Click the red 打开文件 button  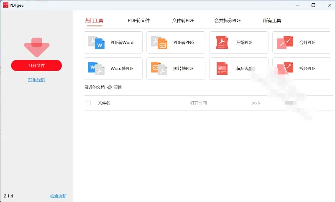tap(36, 65)
